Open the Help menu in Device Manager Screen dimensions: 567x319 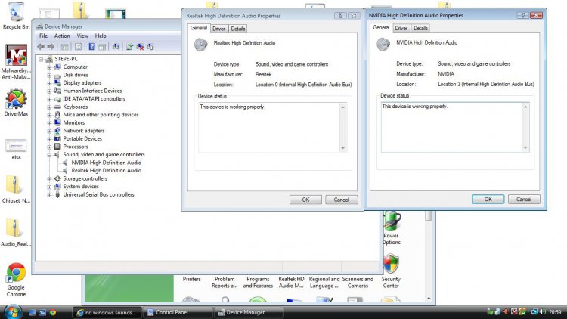tap(101, 36)
